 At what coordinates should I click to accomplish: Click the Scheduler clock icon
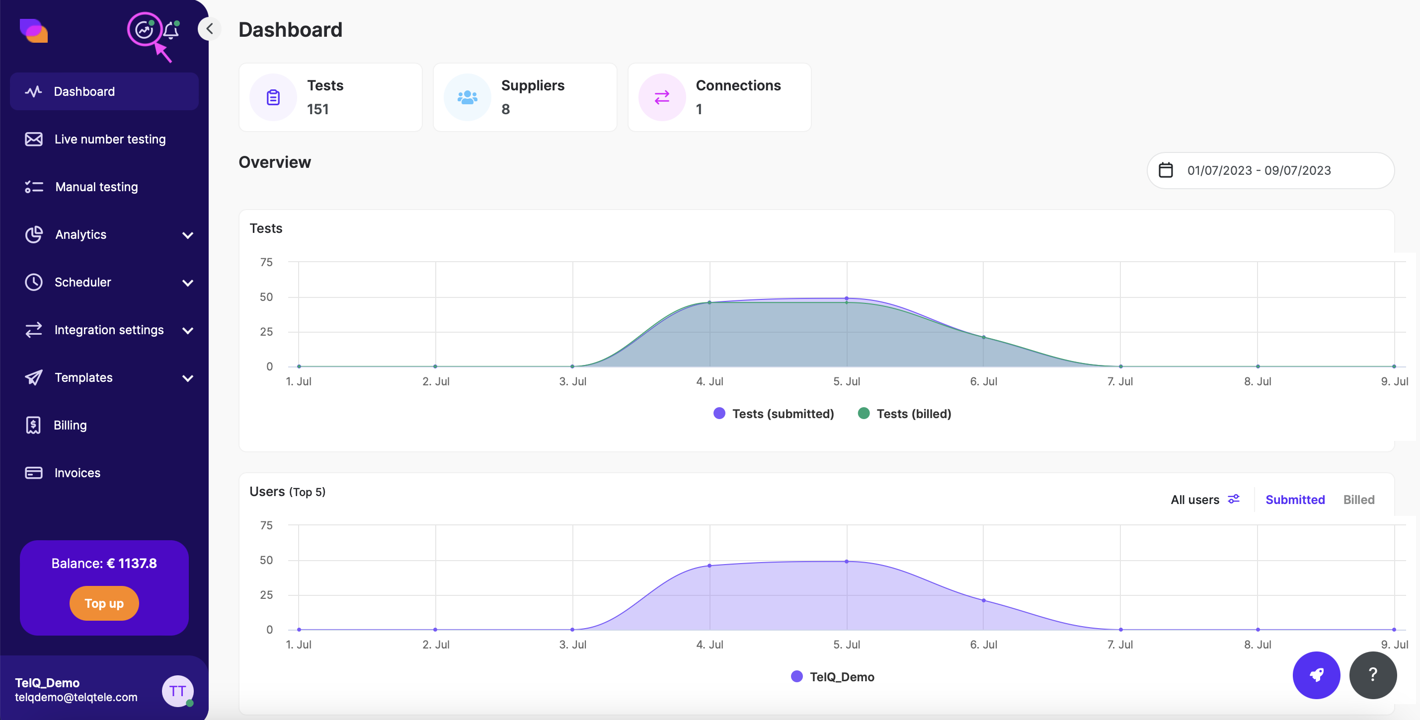34,282
